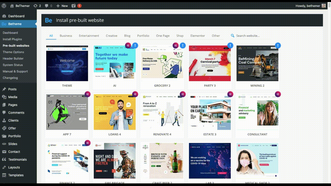
Task: Click the search magnifier icon
Action: 232,36
